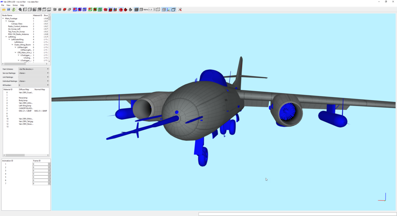Image resolution: width=397 pixels, height=216 pixels.
Task: Click the Alpha value spinner arrows
Action: pos(154,9)
